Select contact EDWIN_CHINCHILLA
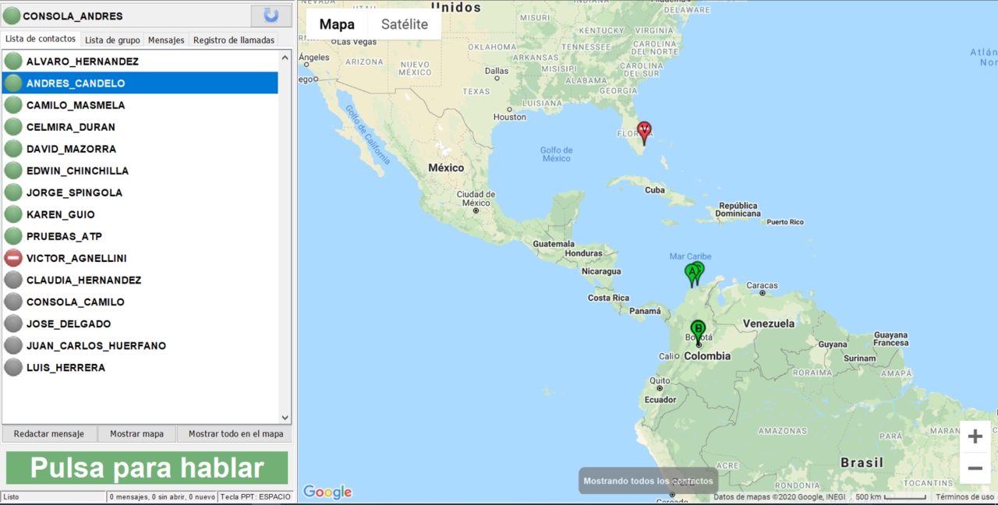 click(x=140, y=171)
